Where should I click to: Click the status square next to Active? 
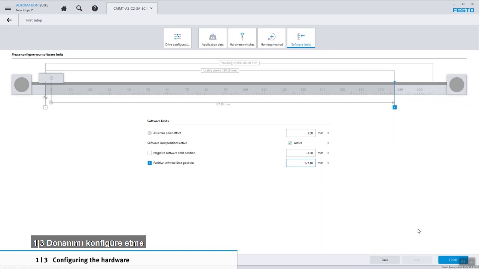coord(328,143)
